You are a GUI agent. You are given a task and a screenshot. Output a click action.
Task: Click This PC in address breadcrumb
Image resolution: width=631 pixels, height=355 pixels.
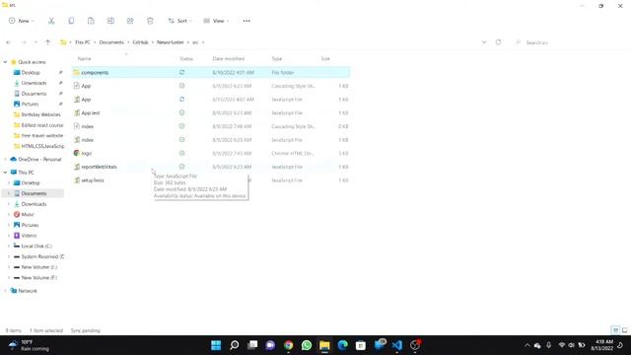pos(83,42)
